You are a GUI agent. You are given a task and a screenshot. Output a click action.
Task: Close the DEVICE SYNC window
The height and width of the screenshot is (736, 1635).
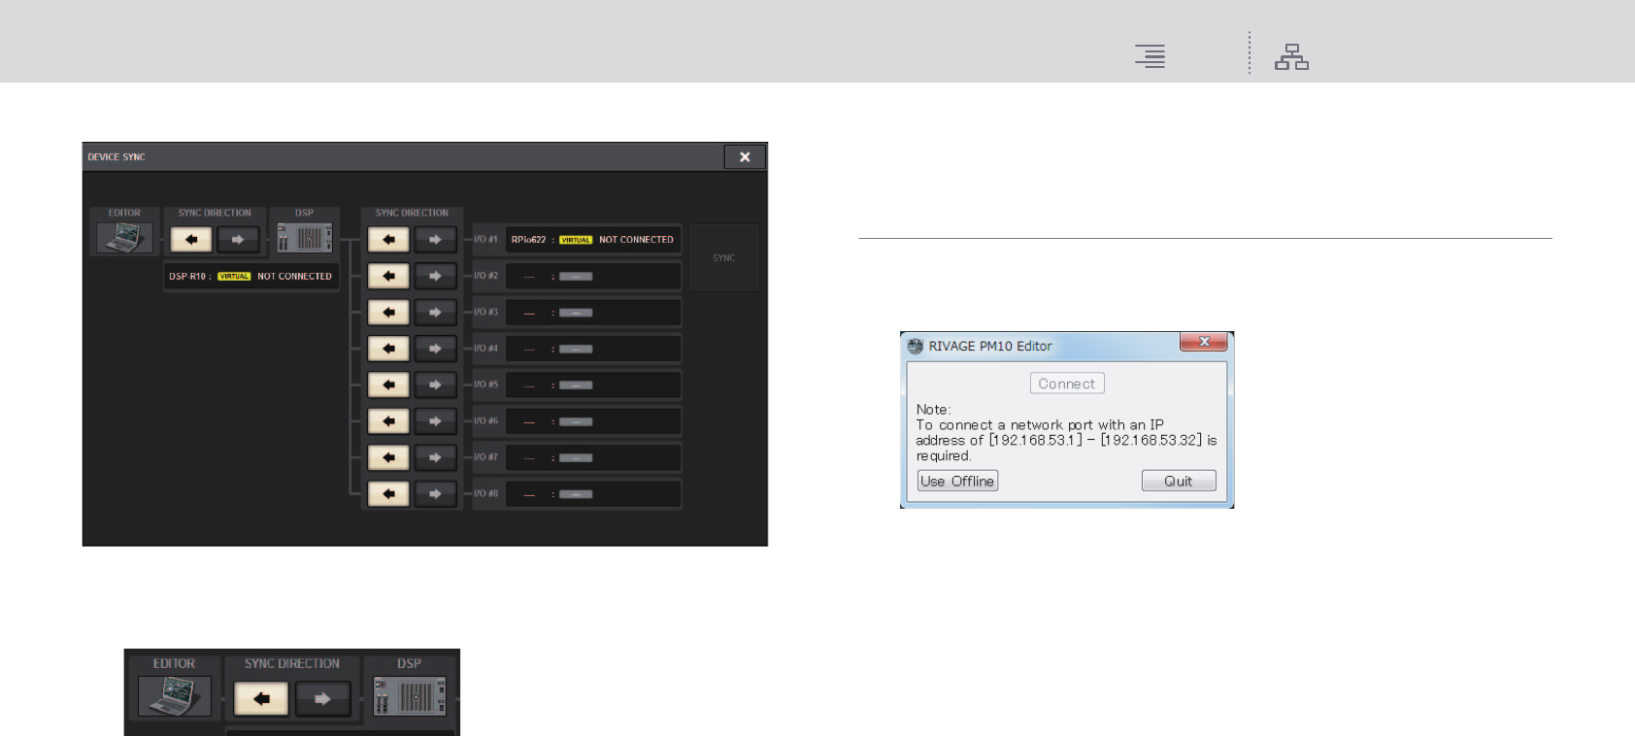click(745, 156)
